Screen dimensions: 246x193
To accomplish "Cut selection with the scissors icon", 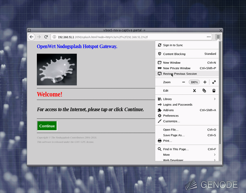I will (x=194, y=91).
